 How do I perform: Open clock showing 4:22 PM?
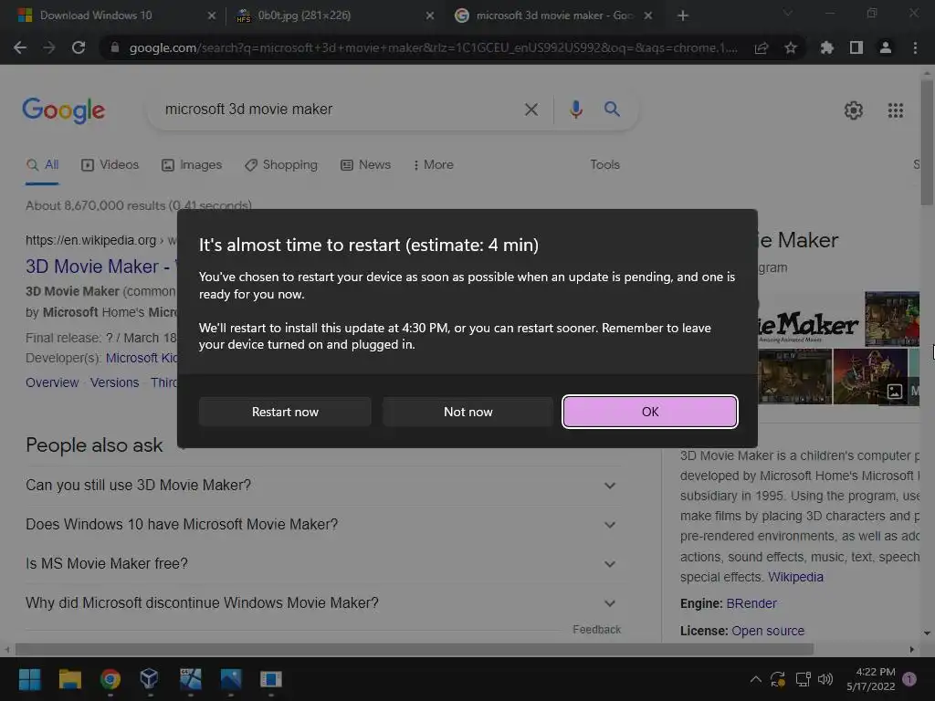pos(870,679)
